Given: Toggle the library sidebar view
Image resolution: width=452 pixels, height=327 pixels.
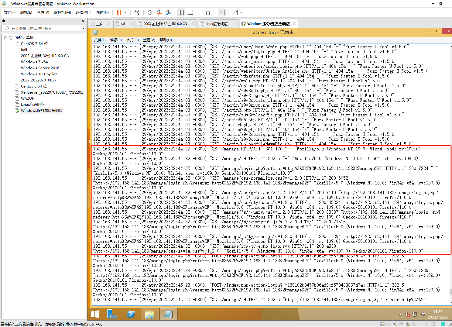Looking at the screenshot, I should [x=181, y=12].
